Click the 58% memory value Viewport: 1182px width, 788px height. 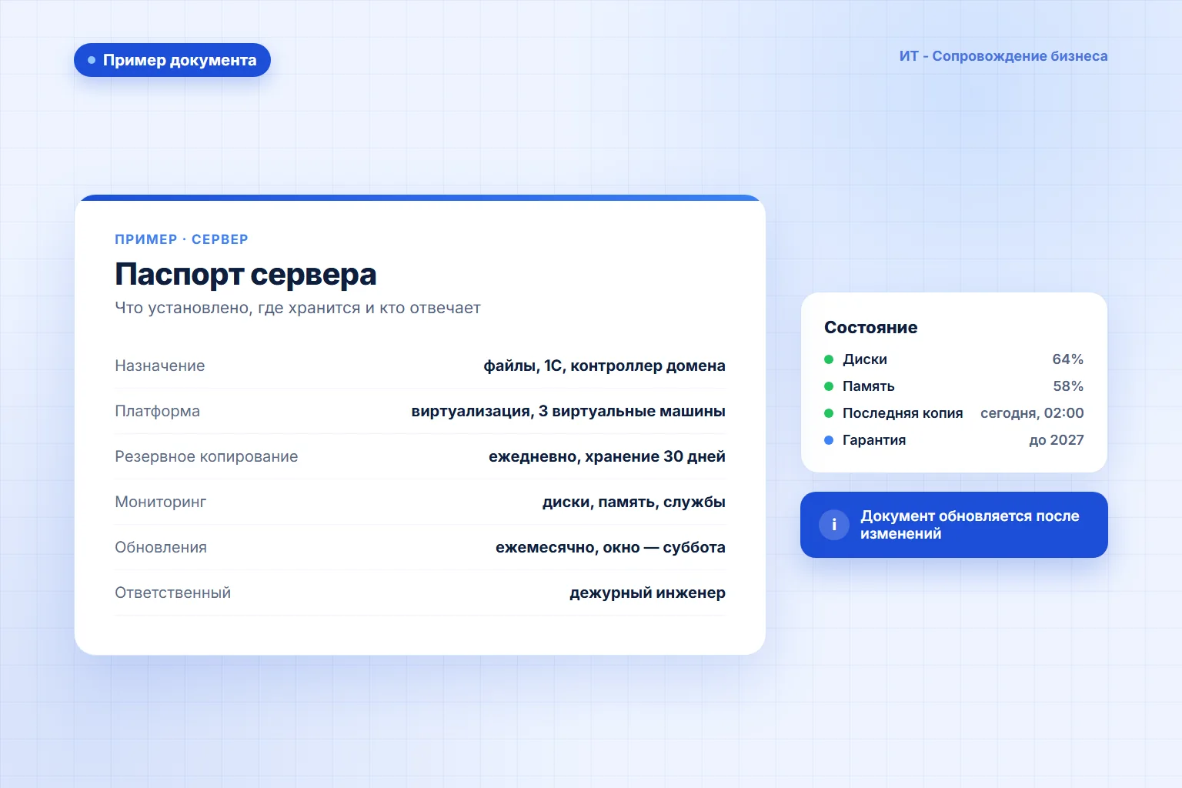(1068, 386)
